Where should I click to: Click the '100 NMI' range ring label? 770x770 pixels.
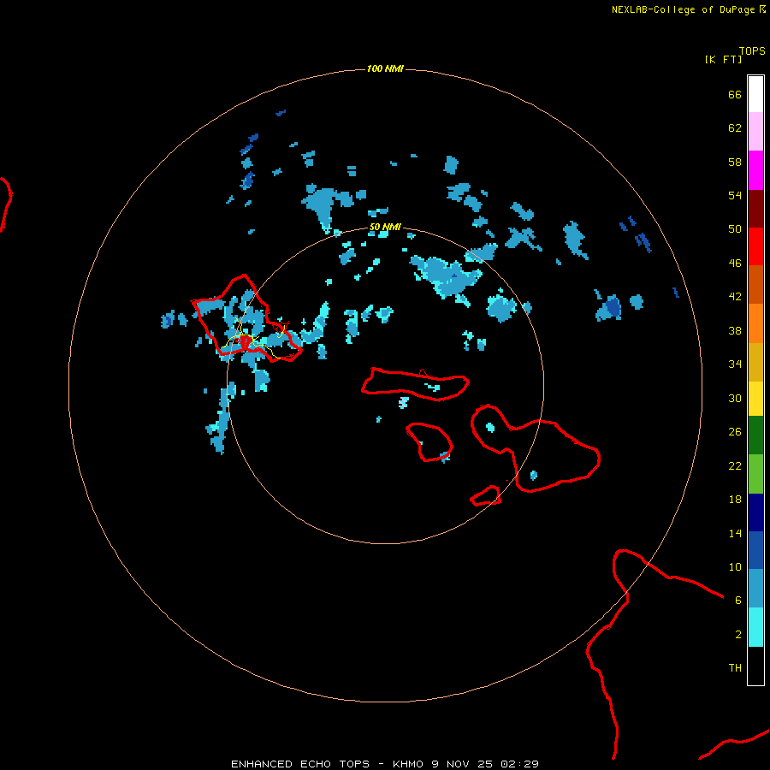(385, 68)
